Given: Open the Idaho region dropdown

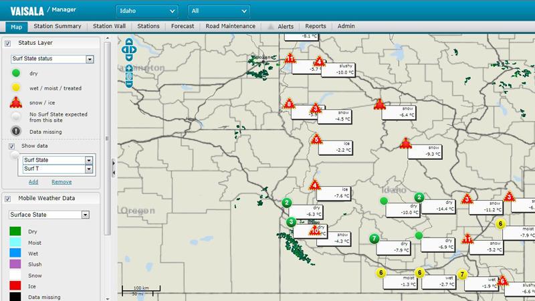Looking at the screenshot, I should pyautogui.click(x=146, y=11).
